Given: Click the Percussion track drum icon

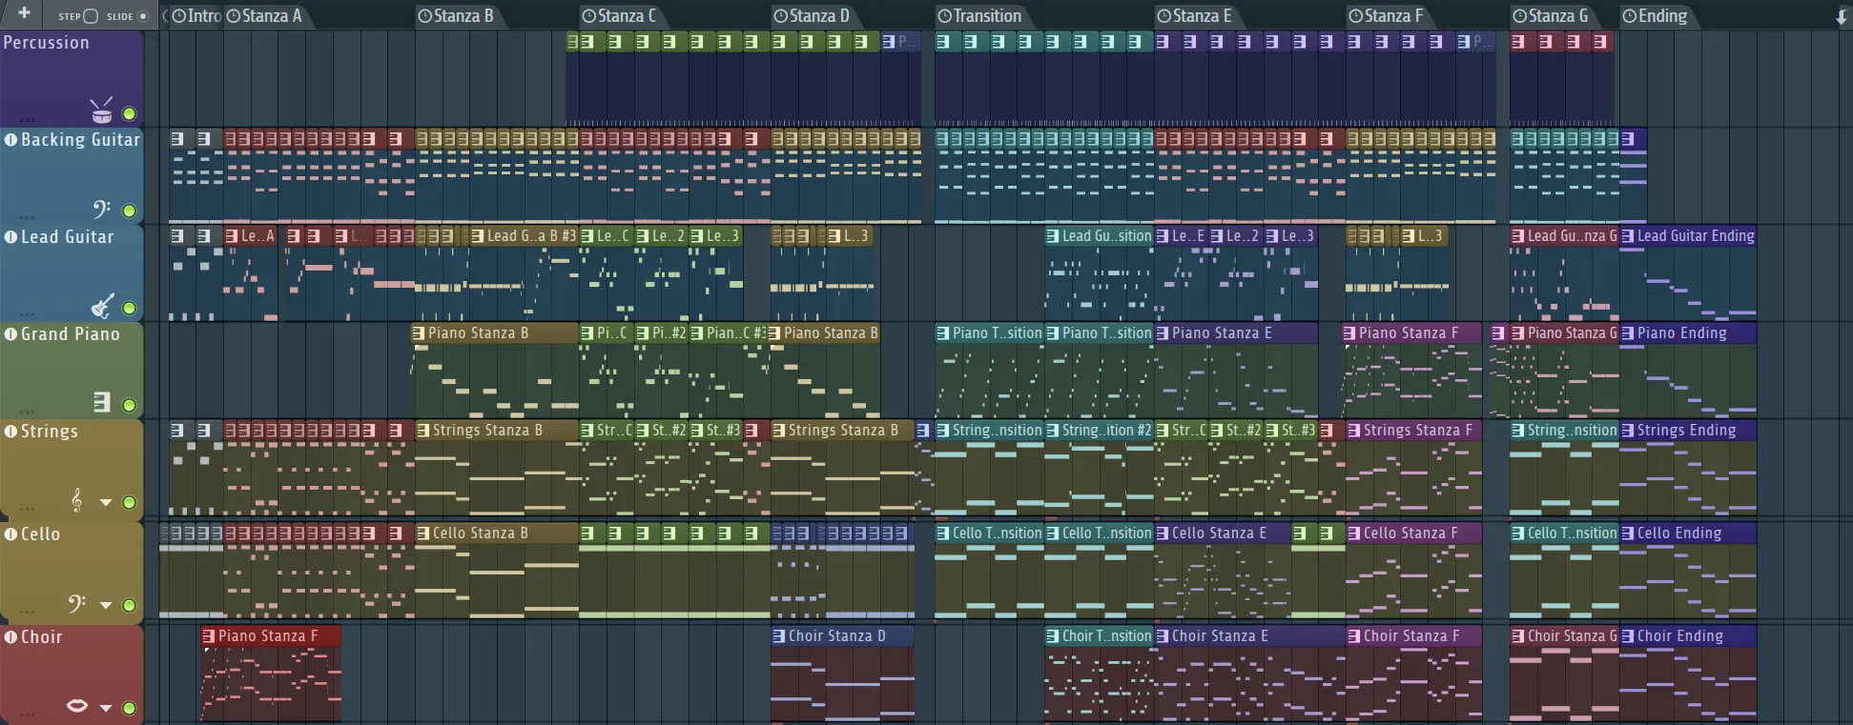Looking at the screenshot, I should (x=101, y=111).
